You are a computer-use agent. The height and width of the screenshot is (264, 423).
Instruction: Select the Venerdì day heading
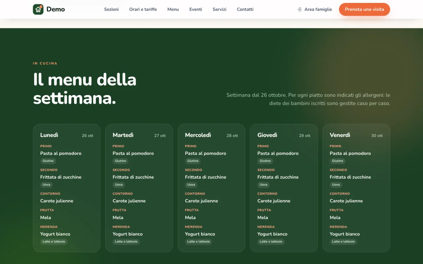coord(340,135)
